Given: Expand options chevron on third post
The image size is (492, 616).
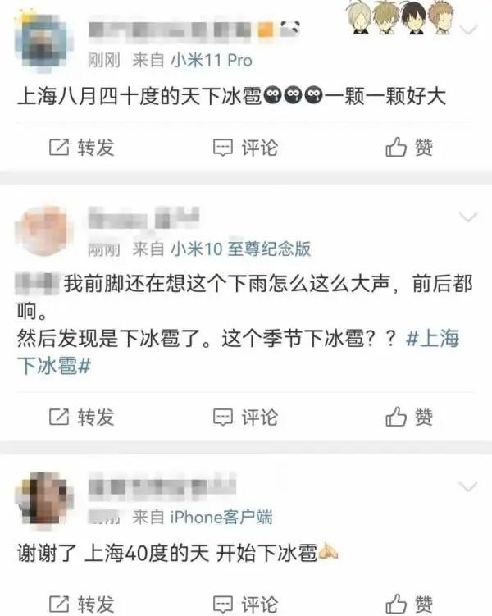Looking at the screenshot, I should (x=468, y=486).
